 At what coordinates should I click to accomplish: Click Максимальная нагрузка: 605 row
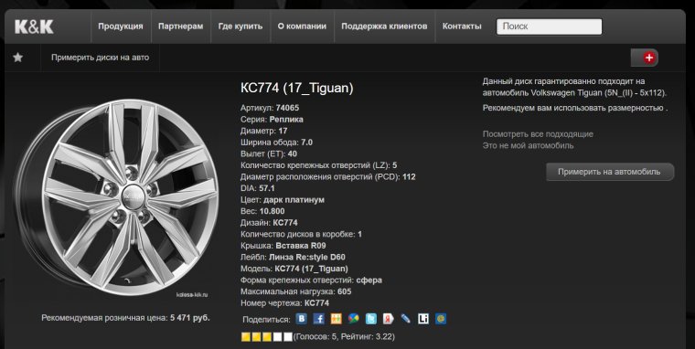[296, 291]
